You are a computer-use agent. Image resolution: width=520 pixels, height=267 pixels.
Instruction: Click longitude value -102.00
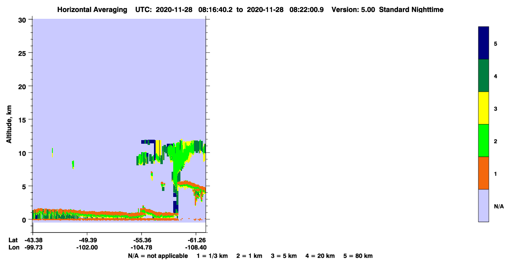[x=87, y=247]
